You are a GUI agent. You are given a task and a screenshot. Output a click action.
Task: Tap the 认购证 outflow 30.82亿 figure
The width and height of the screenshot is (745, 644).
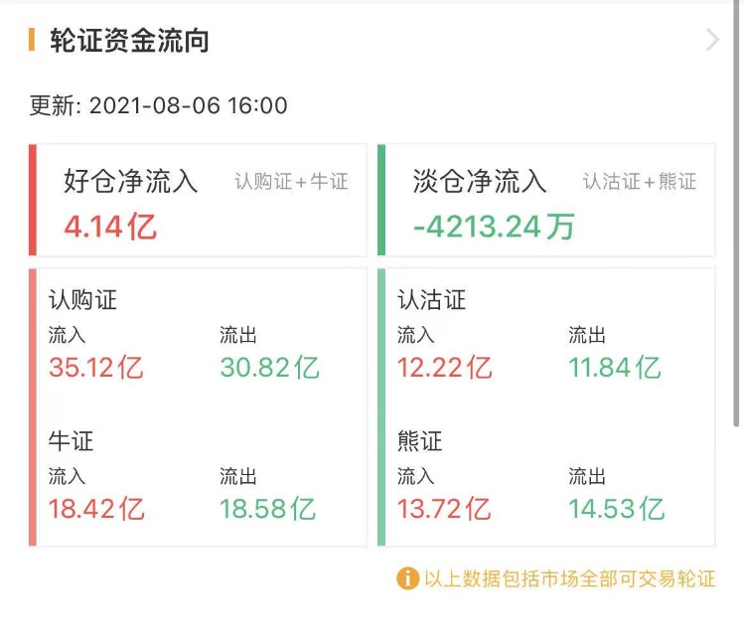click(269, 368)
